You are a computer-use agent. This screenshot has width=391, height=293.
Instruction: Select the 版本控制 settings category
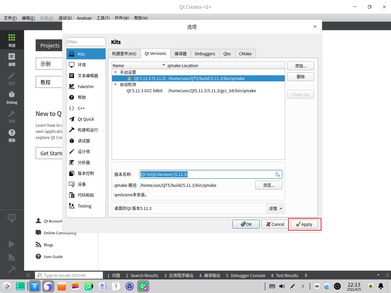[86, 173]
